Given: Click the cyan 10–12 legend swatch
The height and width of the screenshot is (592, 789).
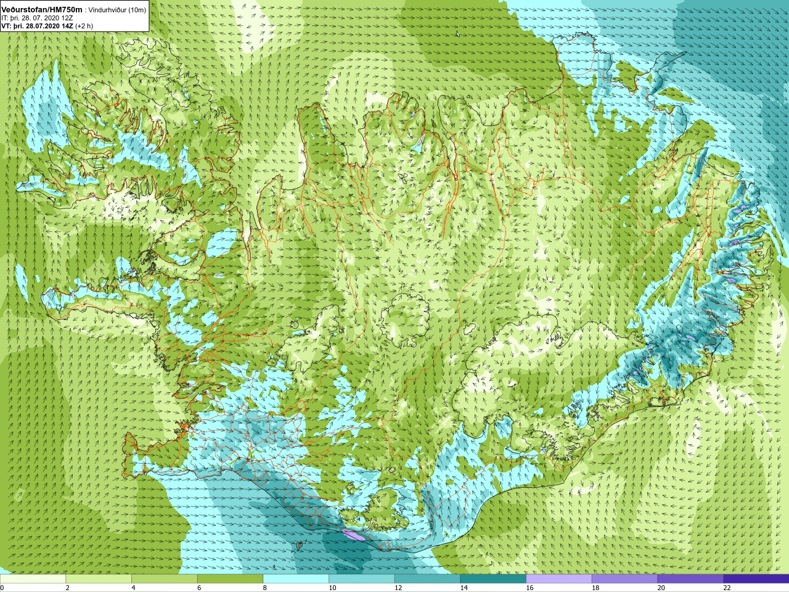Looking at the screenshot, I should (x=361, y=578).
